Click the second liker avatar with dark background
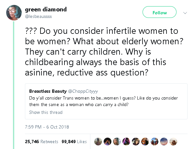The width and height of the screenshot is (195, 149). (x=108, y=142)
